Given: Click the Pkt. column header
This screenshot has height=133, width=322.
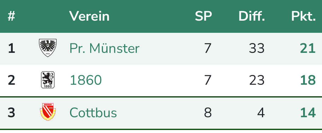Looking at the screenshot, I should point(303,16).
